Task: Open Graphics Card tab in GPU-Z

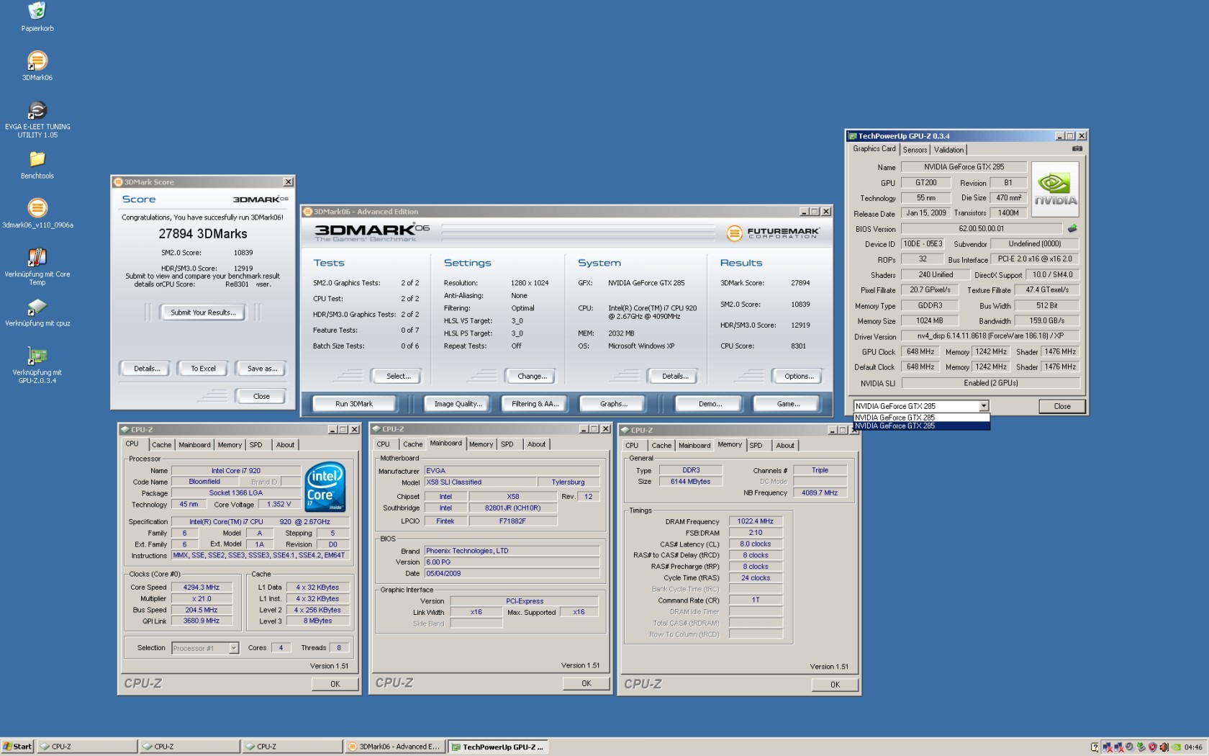Action: 874,149
